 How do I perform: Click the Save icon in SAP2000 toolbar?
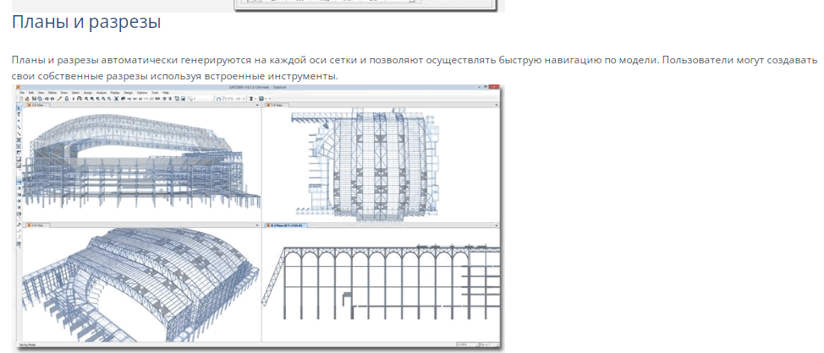pos(33,99)
